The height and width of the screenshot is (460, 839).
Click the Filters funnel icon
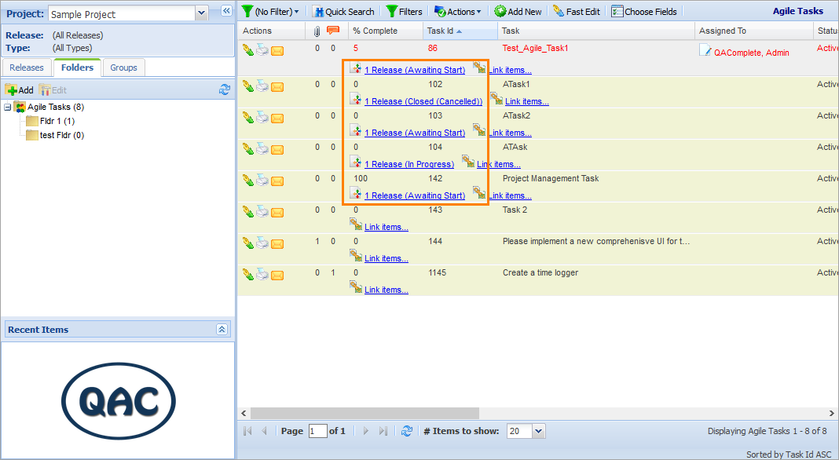(x=393, y=10)
